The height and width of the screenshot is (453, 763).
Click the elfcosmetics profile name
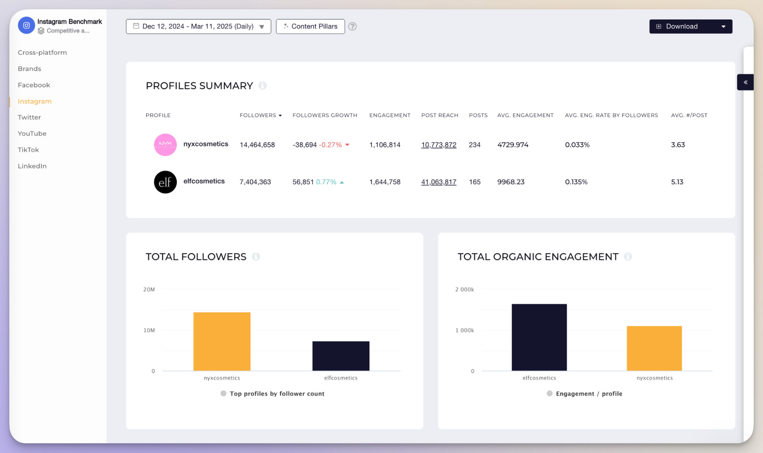pos(204,181)
